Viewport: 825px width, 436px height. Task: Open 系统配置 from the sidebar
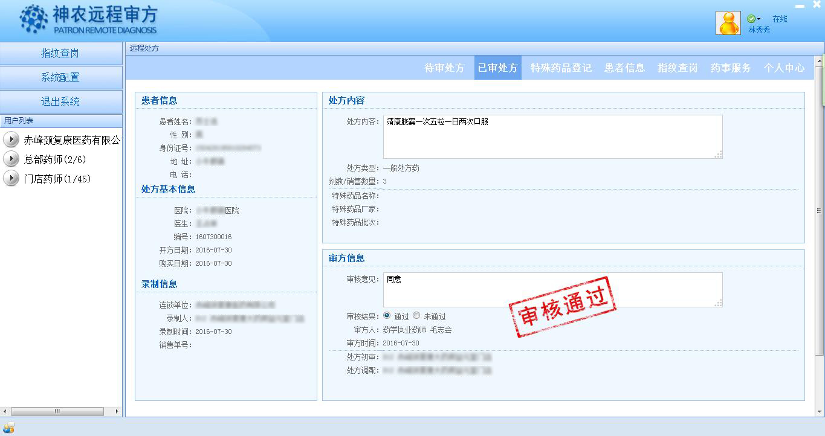[x=60, y=77]
